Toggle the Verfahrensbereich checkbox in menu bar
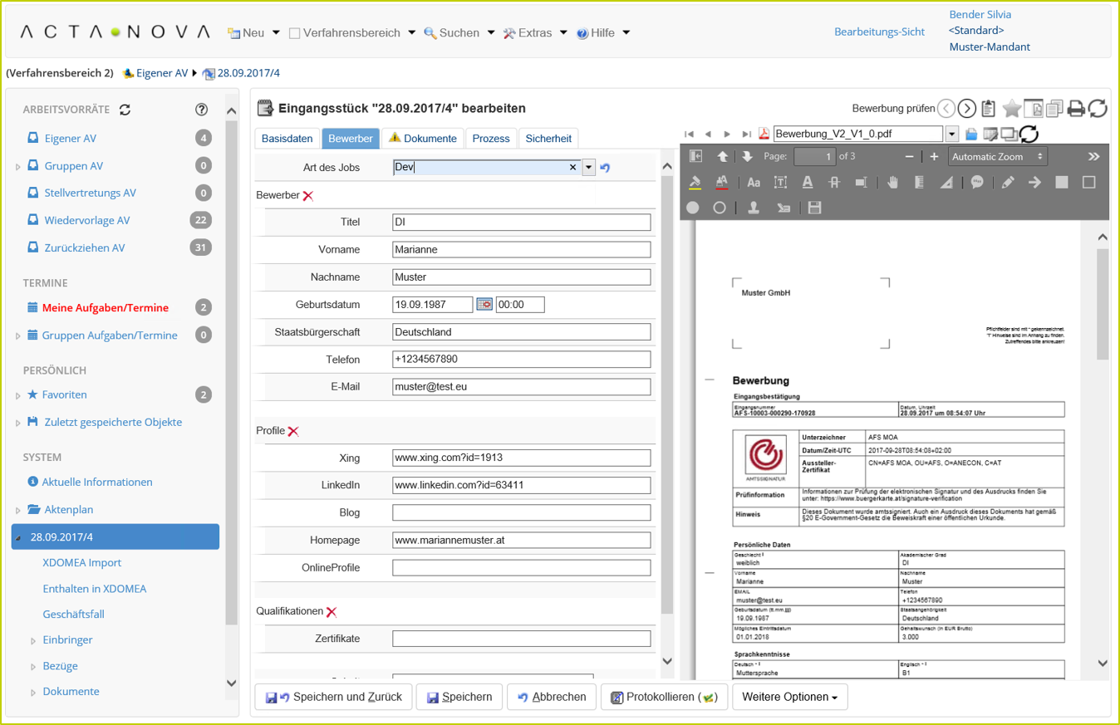The width and height of the screenshot is (1120, 725). 294,33
